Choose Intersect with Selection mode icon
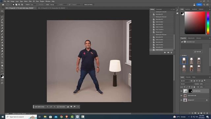Screen dimensions: 211x119 [22, 5]
